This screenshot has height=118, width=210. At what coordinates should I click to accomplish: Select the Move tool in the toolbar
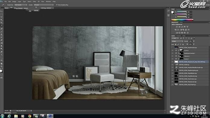click(1, 11)
